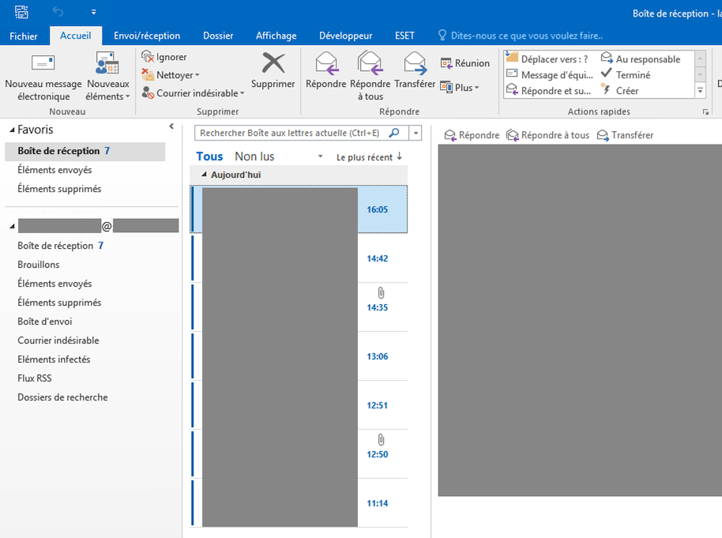Viewport: 722px width, 538px height.
Task: Select the Déplacer vers quick action
Action: pyautogui.click(x=547, y=59)
